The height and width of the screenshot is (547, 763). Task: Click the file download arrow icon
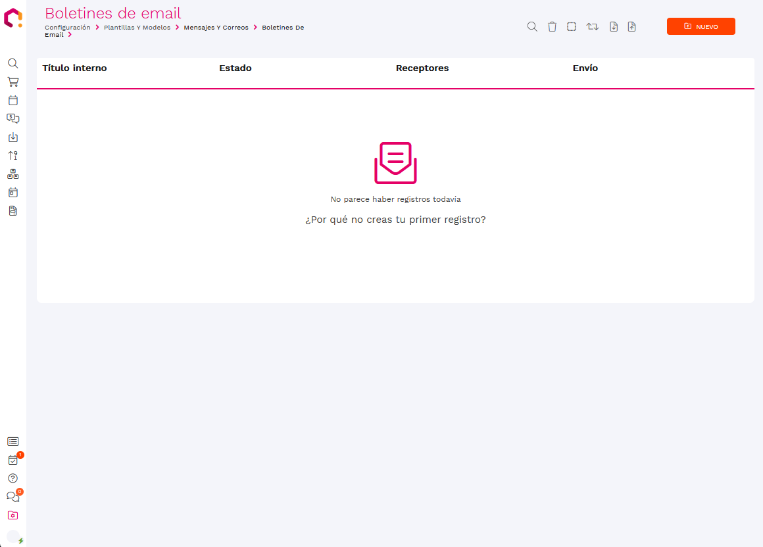[x=613, y=27]
